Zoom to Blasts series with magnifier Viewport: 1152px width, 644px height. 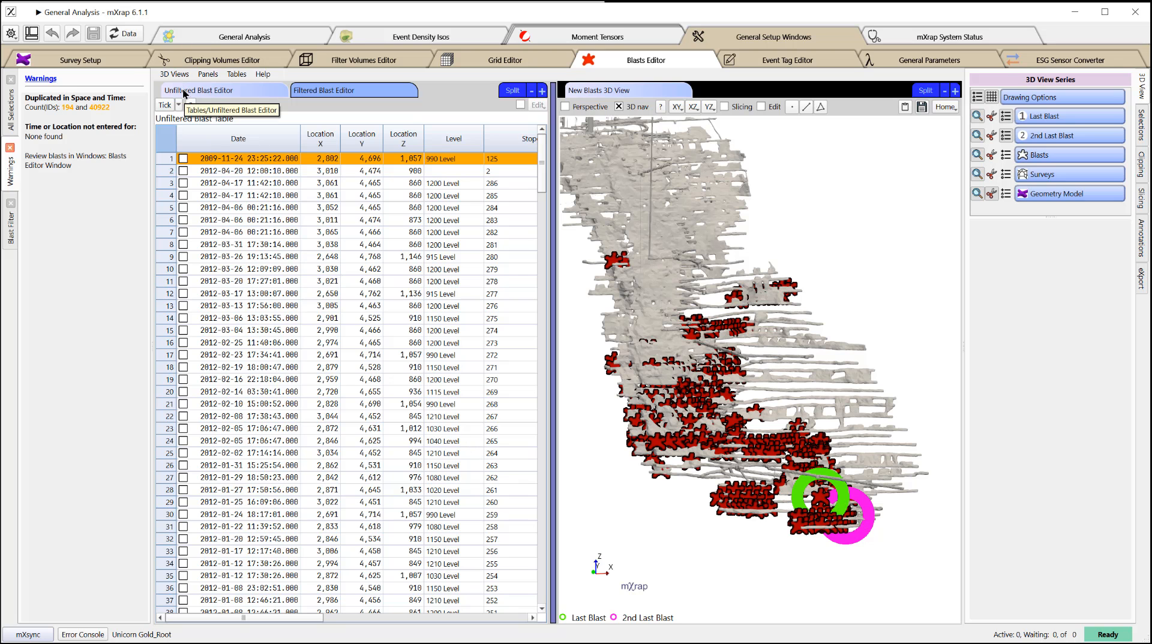977,155
